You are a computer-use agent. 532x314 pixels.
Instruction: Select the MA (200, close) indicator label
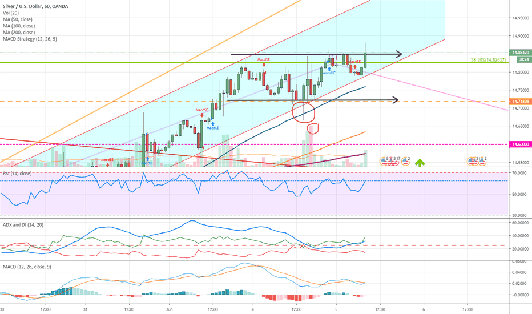(x=19, y=32)
